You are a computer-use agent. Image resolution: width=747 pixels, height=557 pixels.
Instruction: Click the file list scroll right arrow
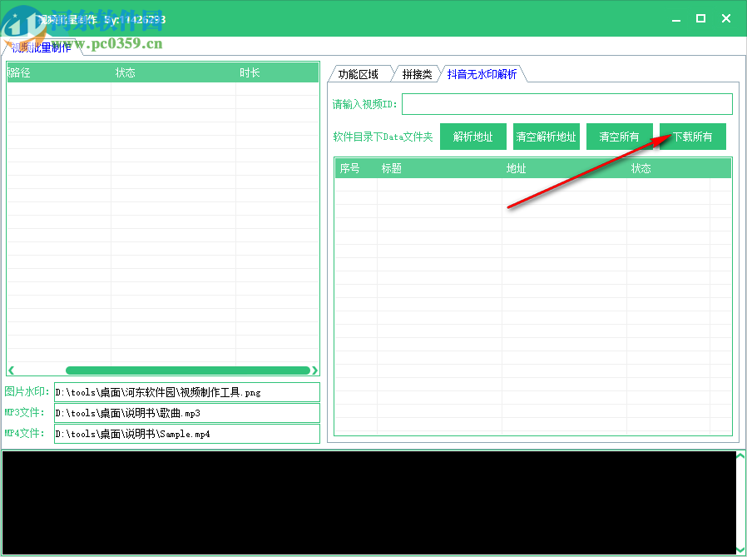click(314, 371)
